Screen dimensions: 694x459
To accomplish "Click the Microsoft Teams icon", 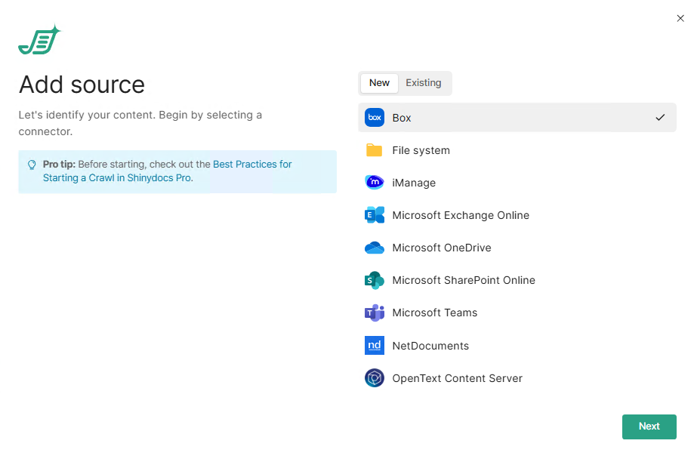I will tap(375, 313).
